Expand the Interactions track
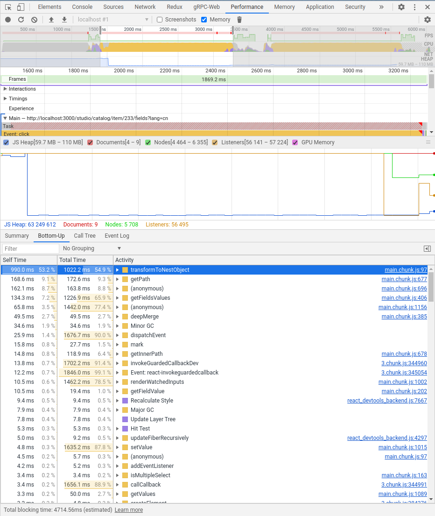435x516 pixels. 5,89
